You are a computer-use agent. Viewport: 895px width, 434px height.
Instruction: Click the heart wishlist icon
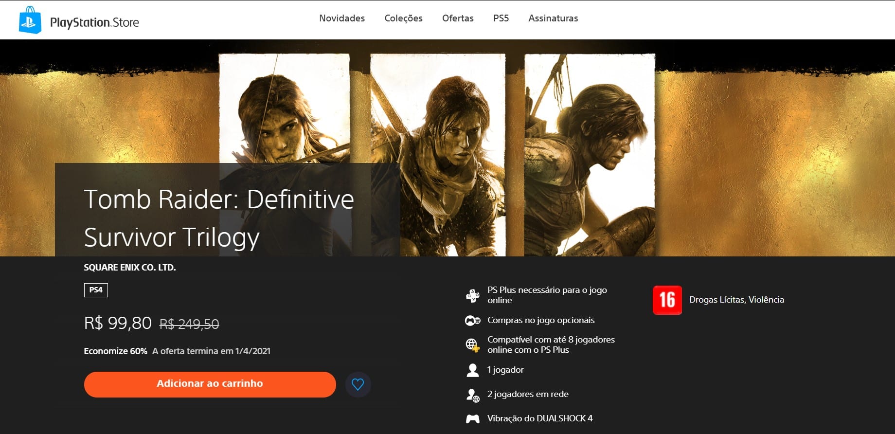click(358, 384)
